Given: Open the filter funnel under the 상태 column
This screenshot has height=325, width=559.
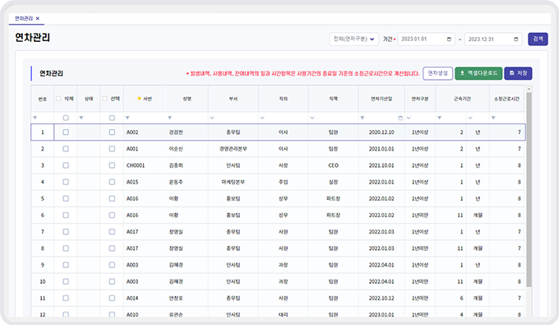Looking at the screenshot, I should 81,118.
